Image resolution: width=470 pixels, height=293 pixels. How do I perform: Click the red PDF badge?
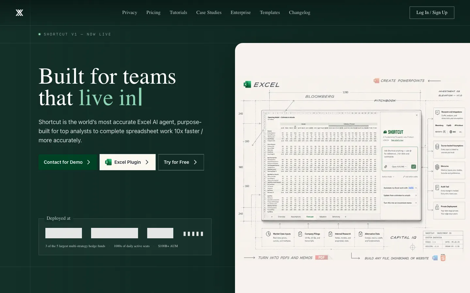321,258
